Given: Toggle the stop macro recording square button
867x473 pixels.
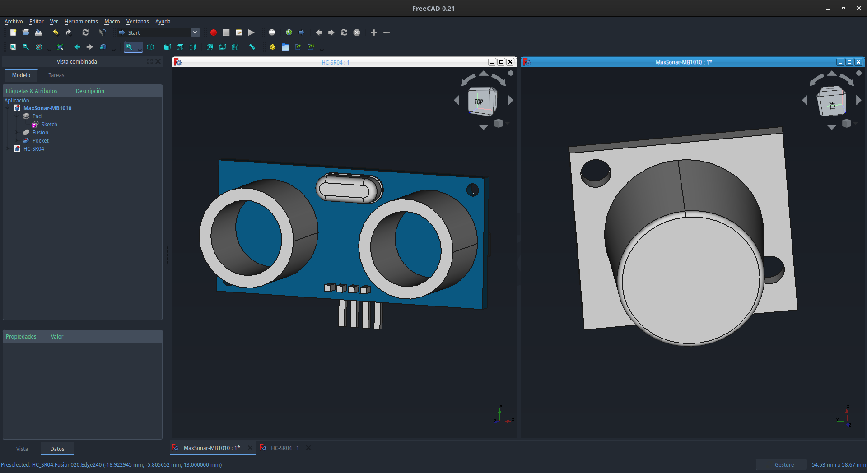Looking at the screenshot, I should pos(226,32).
